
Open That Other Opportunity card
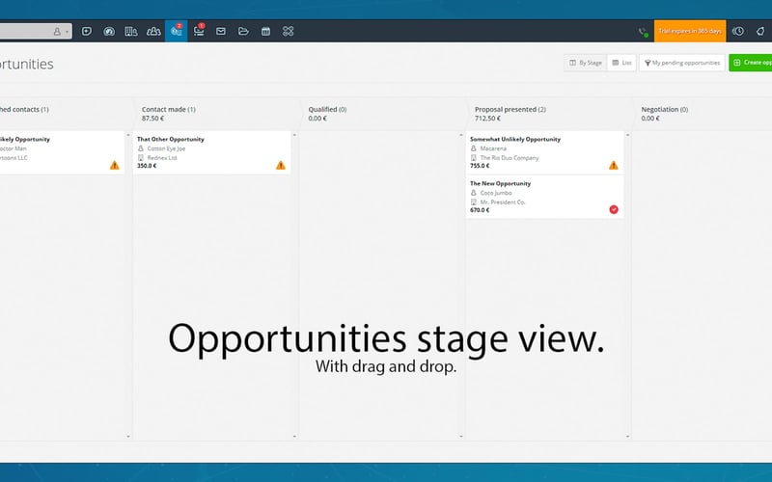pyautogui.click(x=211, y=152)
